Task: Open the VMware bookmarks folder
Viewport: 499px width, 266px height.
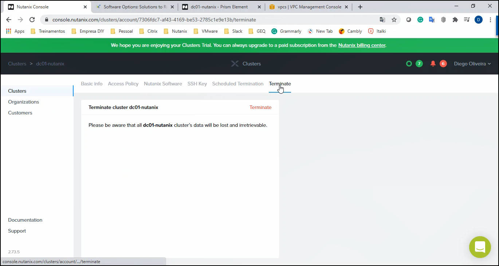Action: click(205, 31)
